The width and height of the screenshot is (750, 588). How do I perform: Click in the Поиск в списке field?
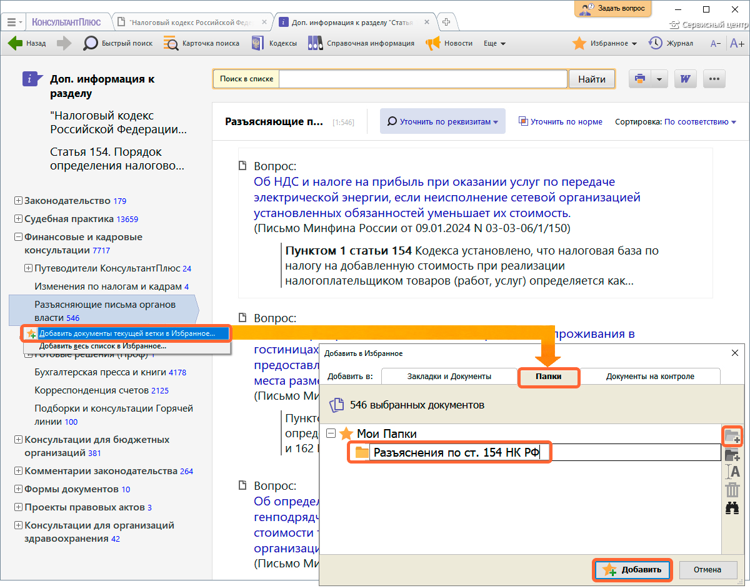coord(423,79)
